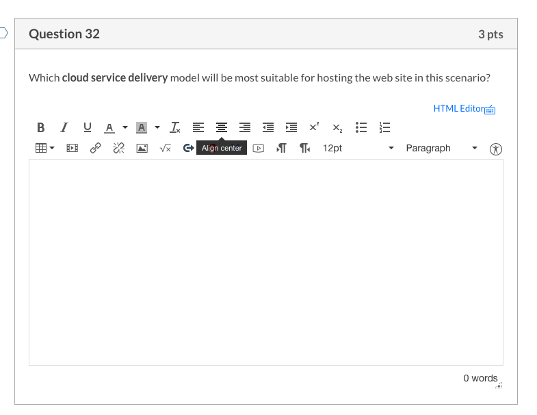Set right-to-left text direction
Image resolution: width=537 pixels, height=415 pixels.
click(305, 148)
